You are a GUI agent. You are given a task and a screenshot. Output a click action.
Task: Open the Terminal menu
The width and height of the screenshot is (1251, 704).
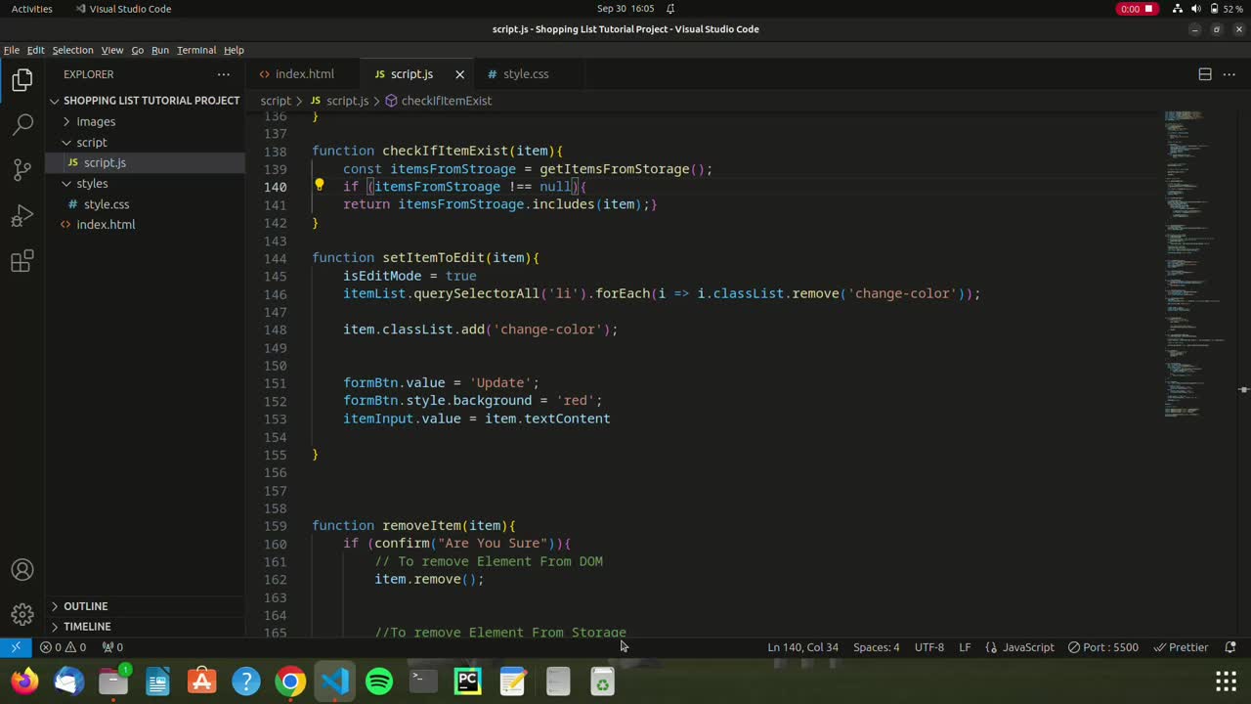(196, 50)
